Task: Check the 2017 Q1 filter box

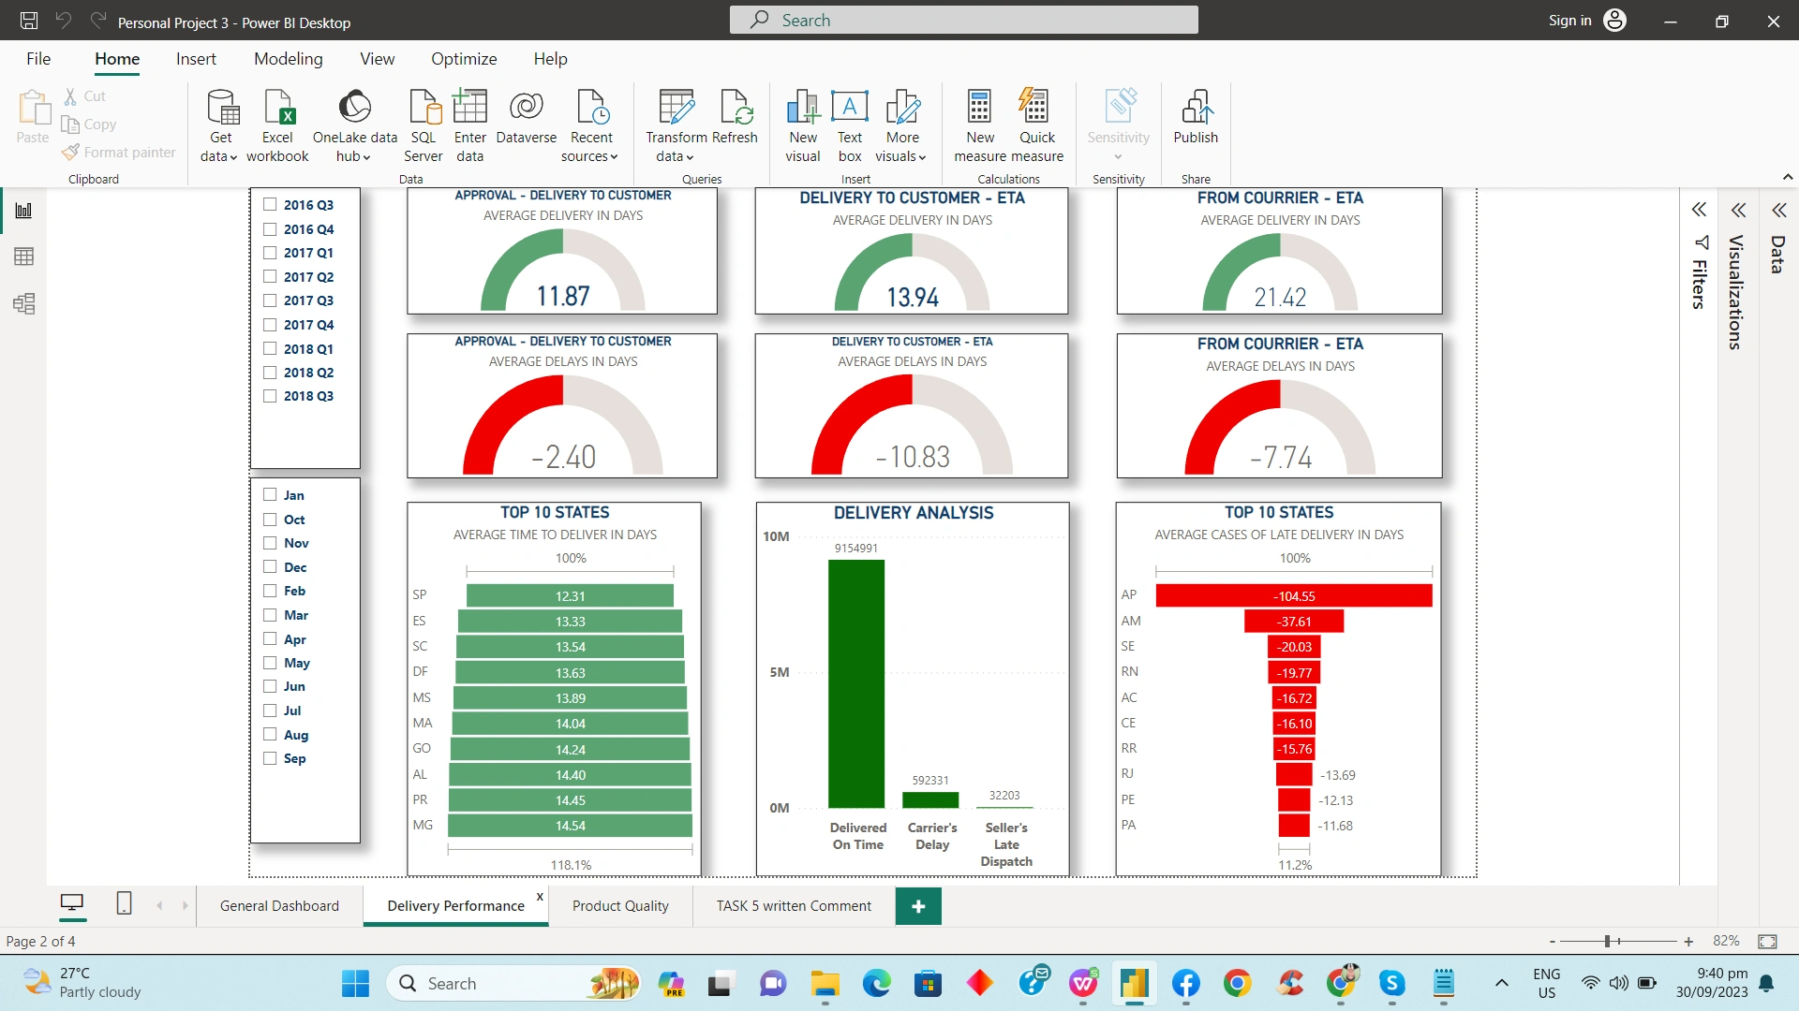Action: (x=271, y=253)
